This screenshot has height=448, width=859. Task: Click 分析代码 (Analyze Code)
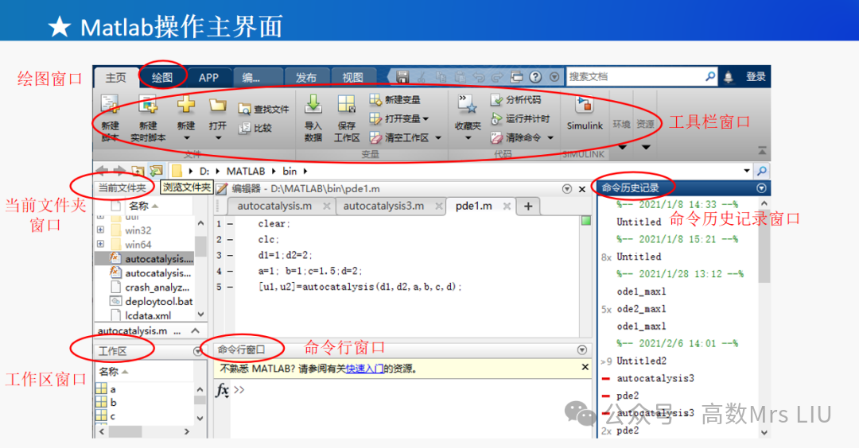click(x=515, y=99)
